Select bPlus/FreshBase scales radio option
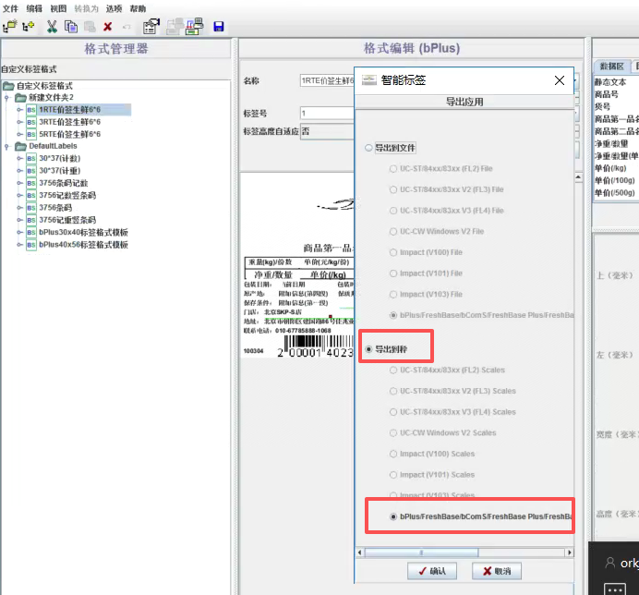 394,516
